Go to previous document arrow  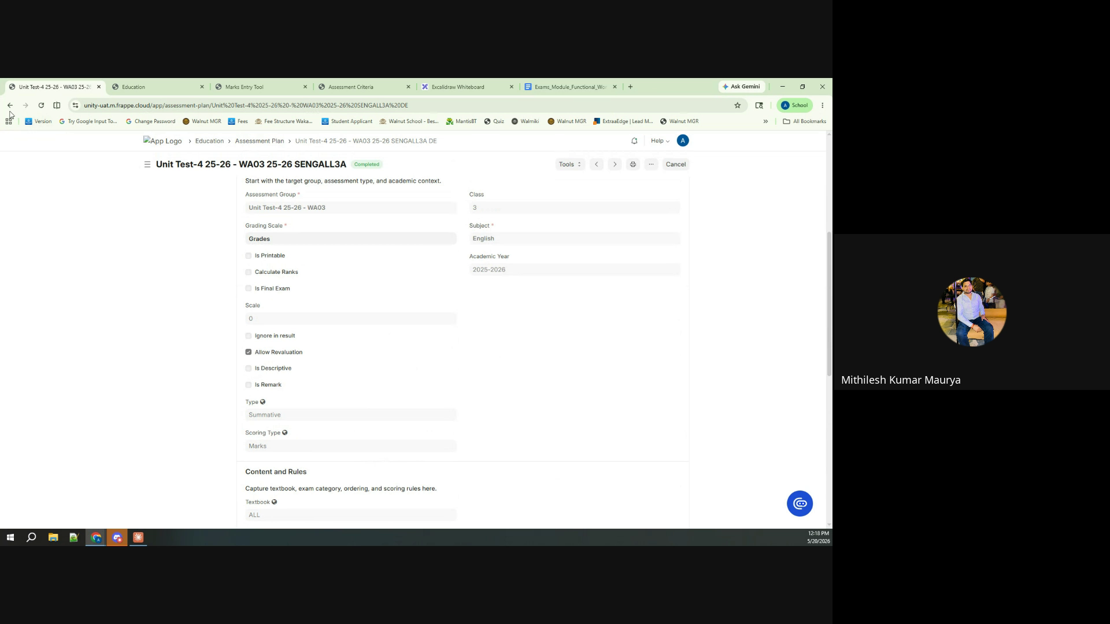pos(597,165)
